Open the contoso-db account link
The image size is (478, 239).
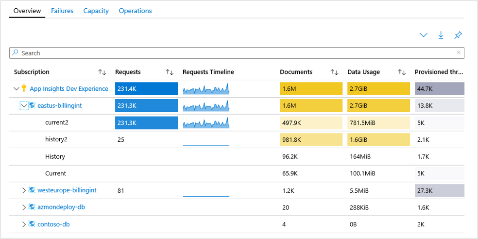coord(53,224)
